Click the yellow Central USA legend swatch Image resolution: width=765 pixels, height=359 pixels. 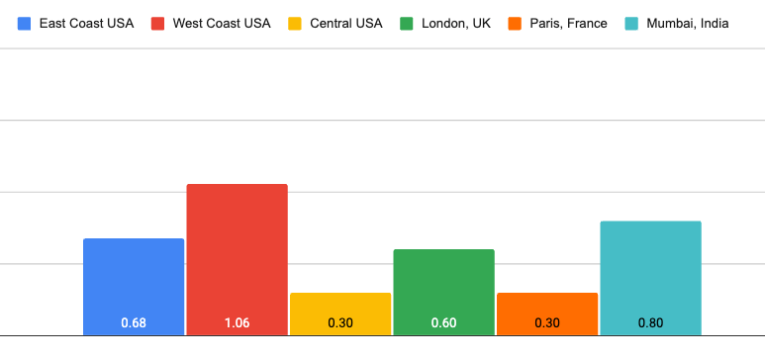coord(295,24)
